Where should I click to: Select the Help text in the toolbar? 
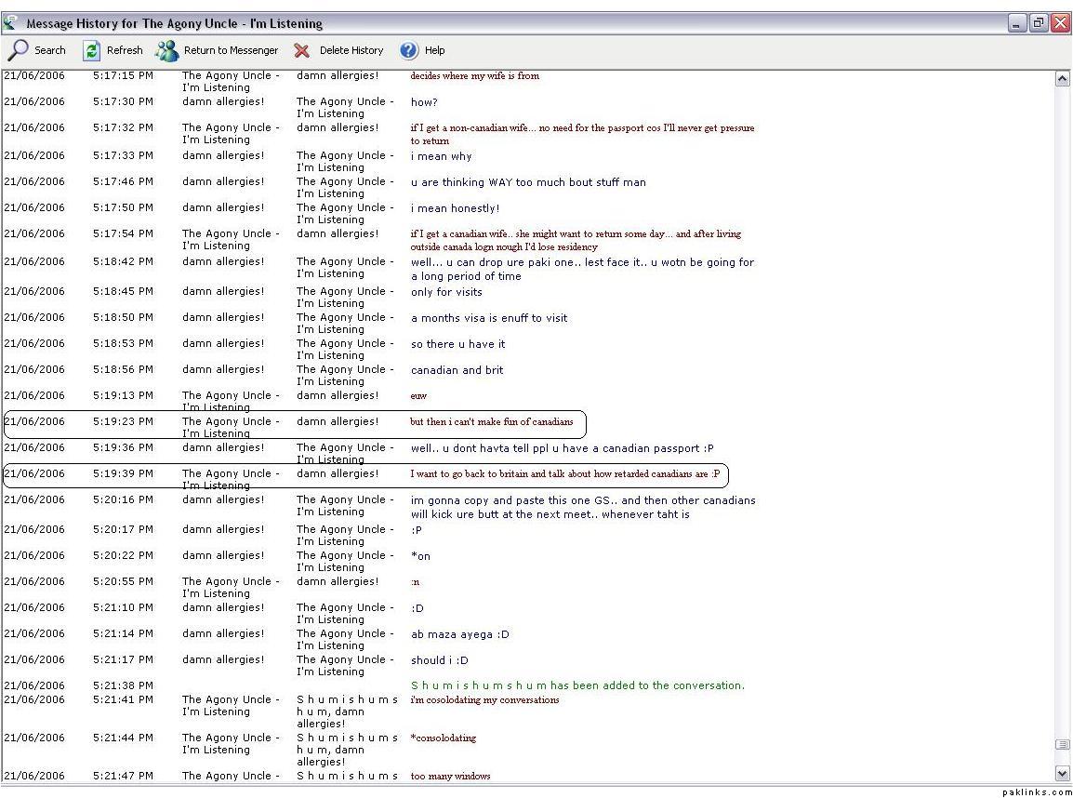(435, 50)
